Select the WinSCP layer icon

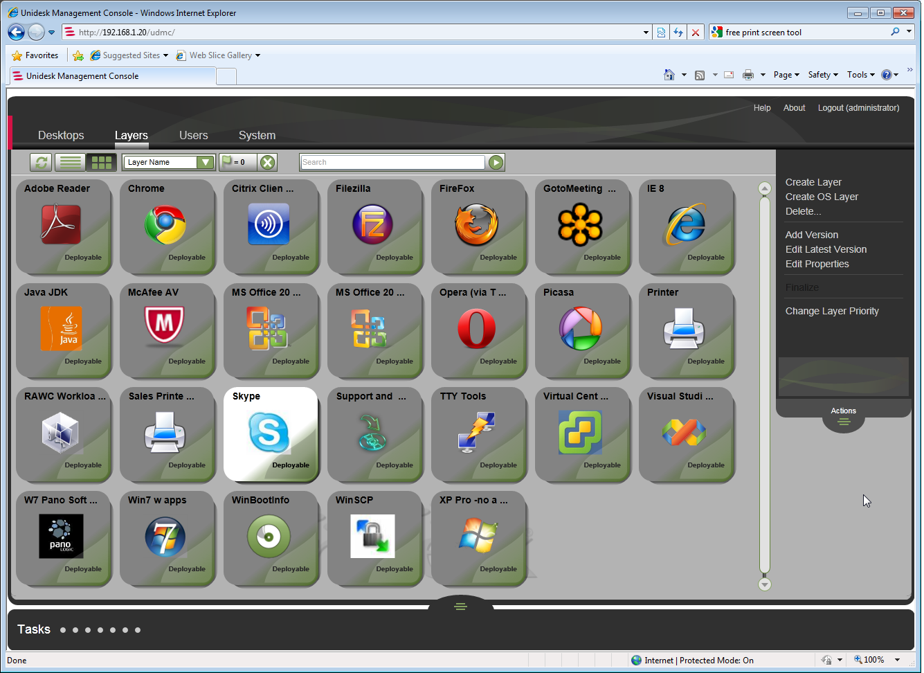[x=372, y=536]
